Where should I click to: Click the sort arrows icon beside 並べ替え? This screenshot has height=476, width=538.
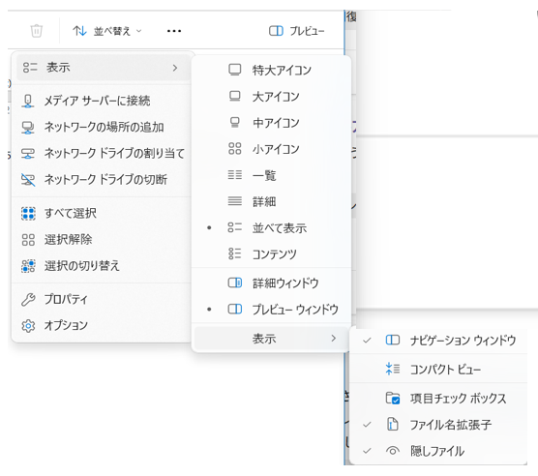[79, 31]
